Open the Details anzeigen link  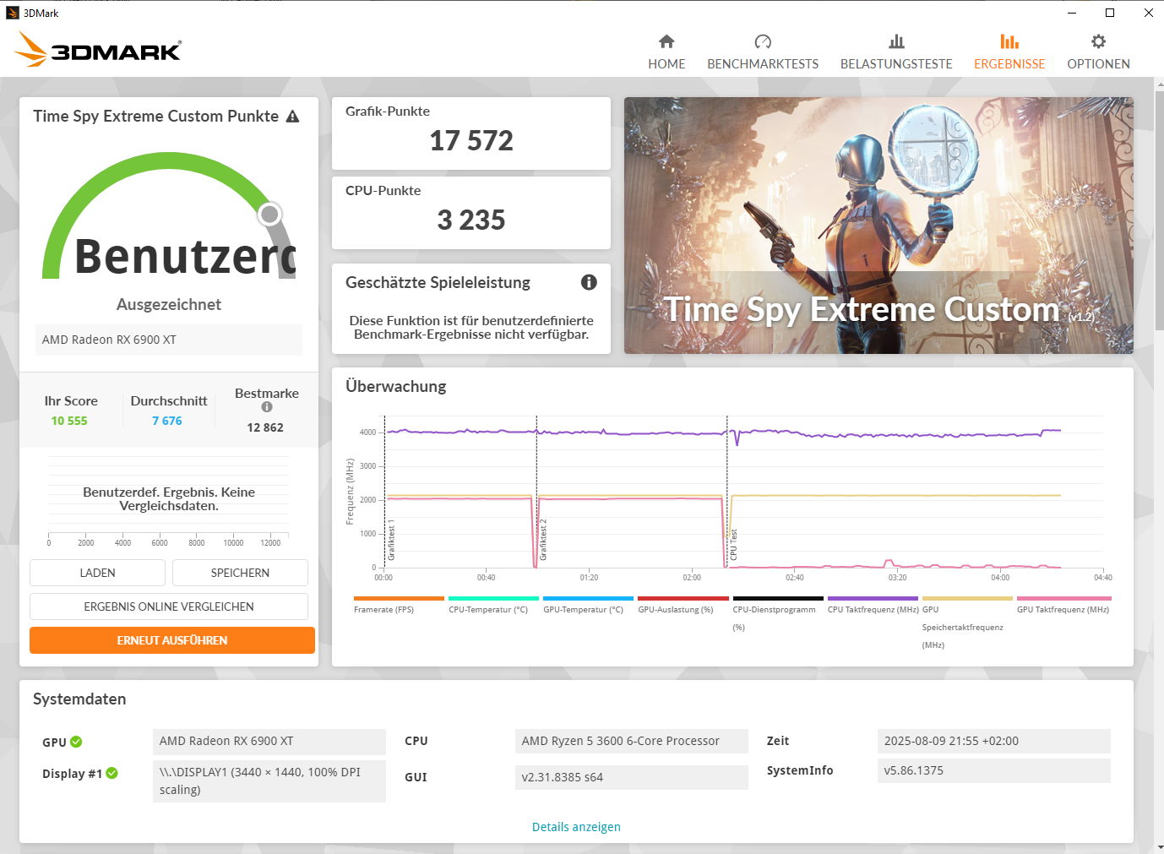[x=576, y=827]
